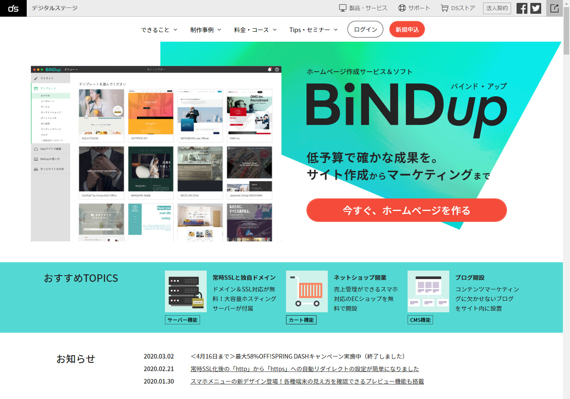Open the スマホメニュー新デザイン news link
The height and width of the screenshot is (399, 570).
coord(307,381)
